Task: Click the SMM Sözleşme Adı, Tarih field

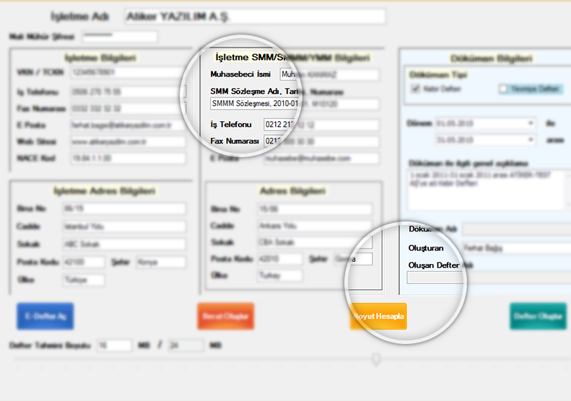Action: [295, 104]
